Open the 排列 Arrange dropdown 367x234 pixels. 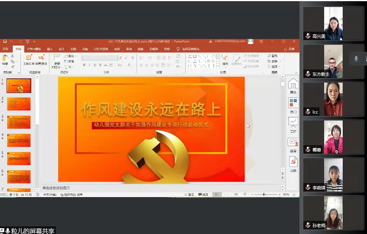pyautogui.click(x=225, y=60)
